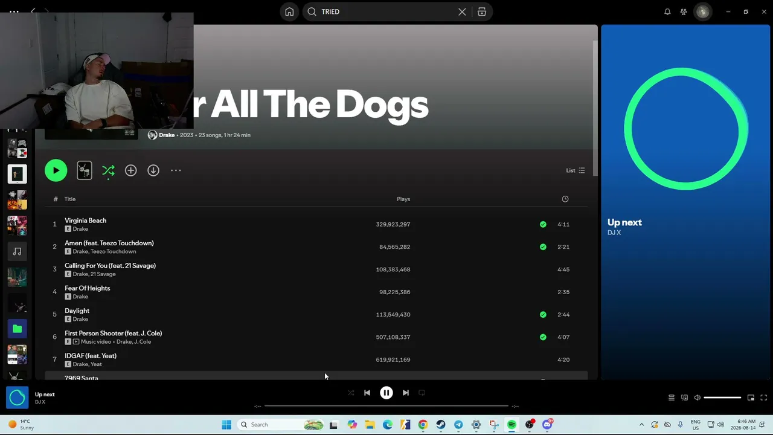Open the 21 Savage artist link

(103, 274)
